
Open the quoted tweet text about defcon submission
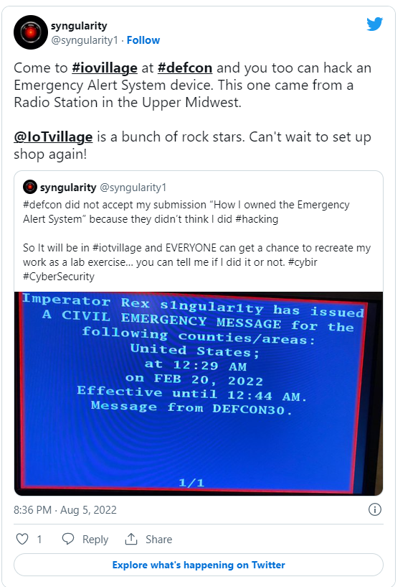[x=196, y=241]
